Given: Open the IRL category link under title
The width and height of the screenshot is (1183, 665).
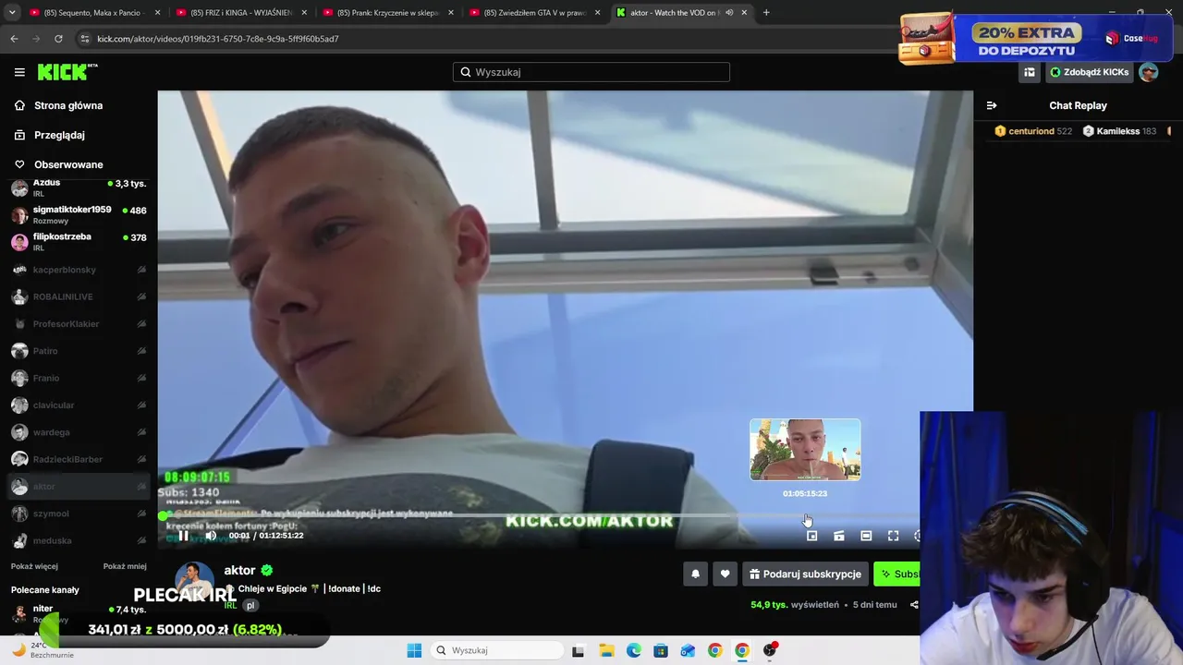Looking at the screenshot, I should point(230,606).
